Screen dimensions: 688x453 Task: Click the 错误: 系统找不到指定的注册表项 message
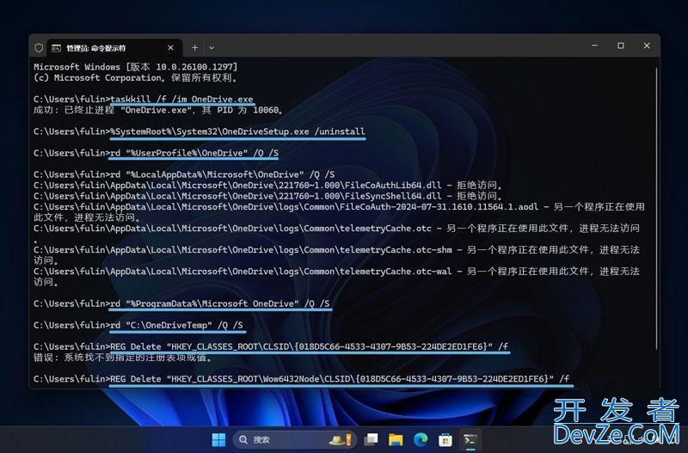(x=122, y=358)
